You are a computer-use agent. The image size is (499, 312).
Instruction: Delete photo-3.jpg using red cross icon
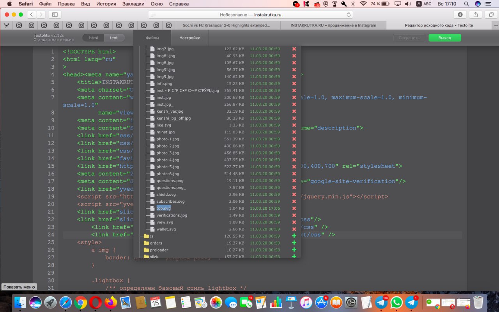tap(294, 153)
